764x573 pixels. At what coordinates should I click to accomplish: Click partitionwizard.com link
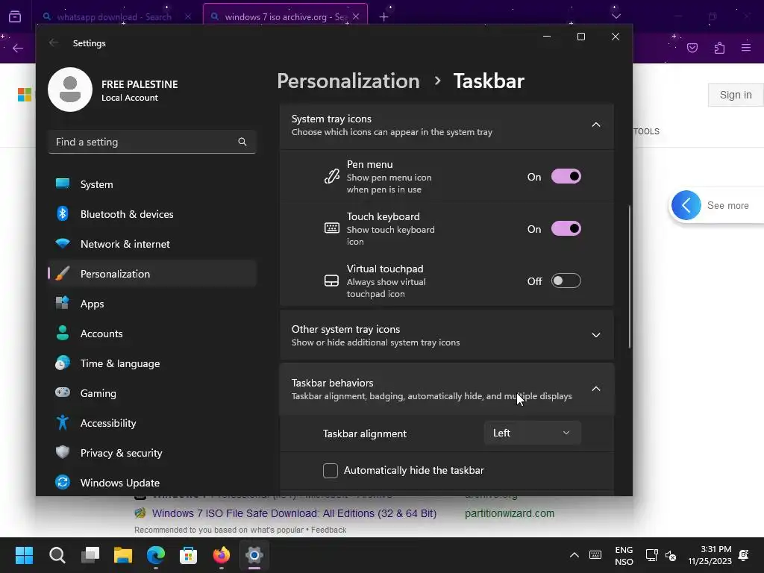tap(509, 513)
